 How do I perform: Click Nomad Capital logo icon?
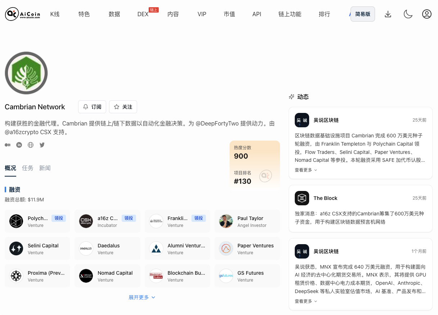86,276
